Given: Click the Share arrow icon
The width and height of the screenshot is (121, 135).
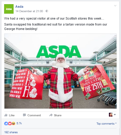Looking at the screenshot, I should pyautogui.click(x=51, y=115).
